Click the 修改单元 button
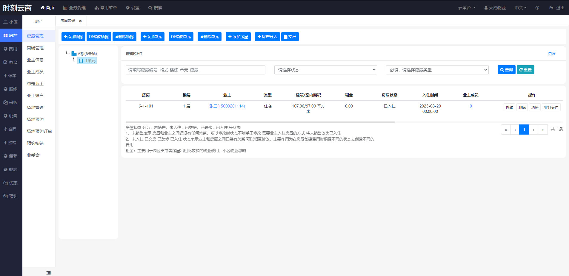The image size is (569, 276). click(x=181, y=37)
